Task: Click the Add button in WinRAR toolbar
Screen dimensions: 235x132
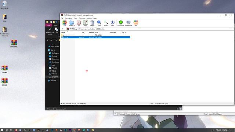Action: [x=65, y=23]
